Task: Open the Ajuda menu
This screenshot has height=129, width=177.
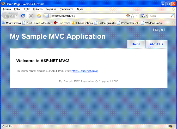Action: tap(80, 9)
